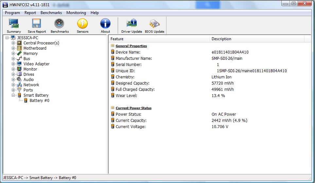
Task: Select the Battery #0 tree item label
Action: click(39, 100)
